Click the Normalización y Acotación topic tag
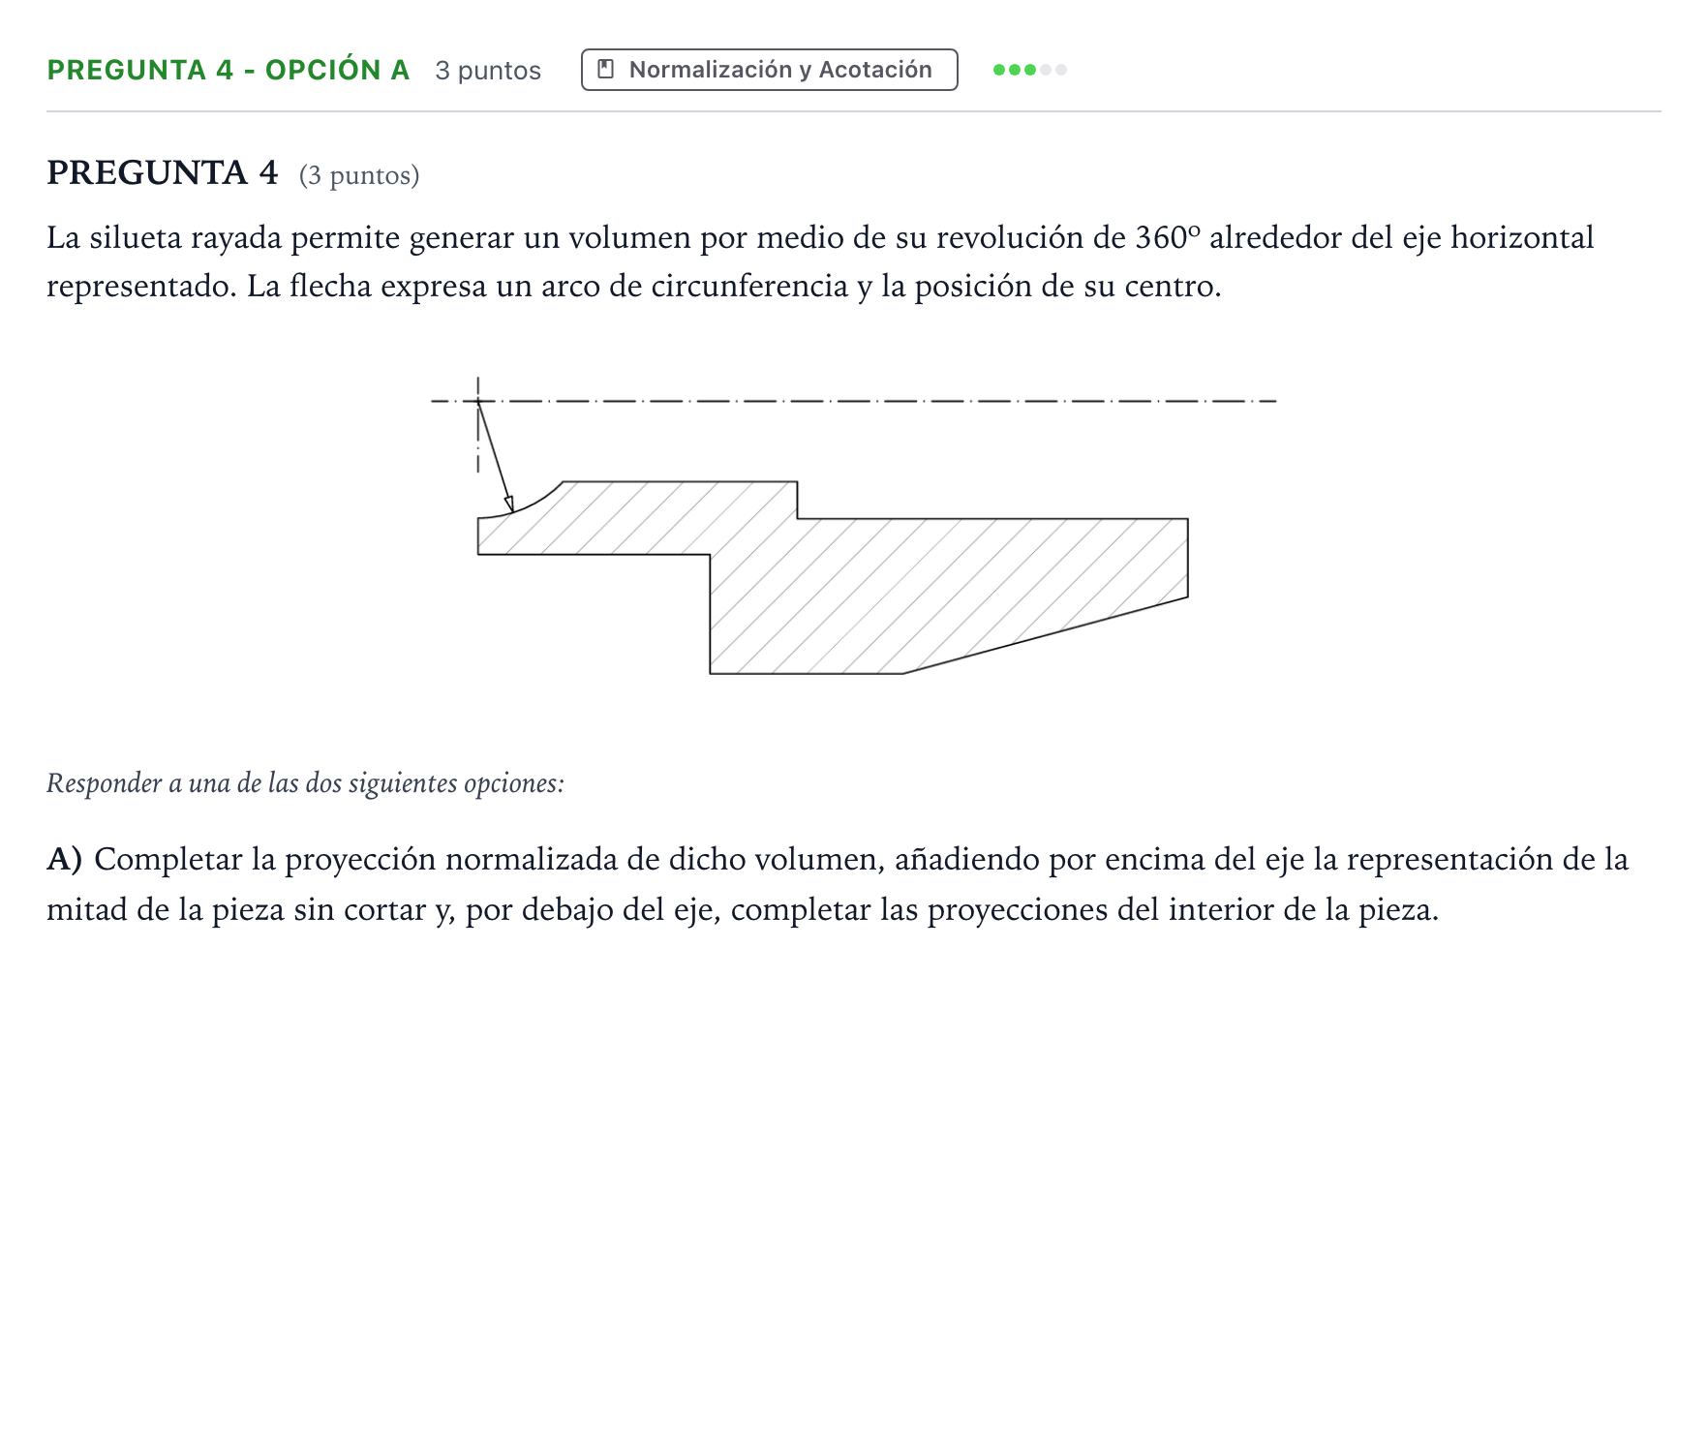Screen dimensions: 1708x1437 point(769,70)
